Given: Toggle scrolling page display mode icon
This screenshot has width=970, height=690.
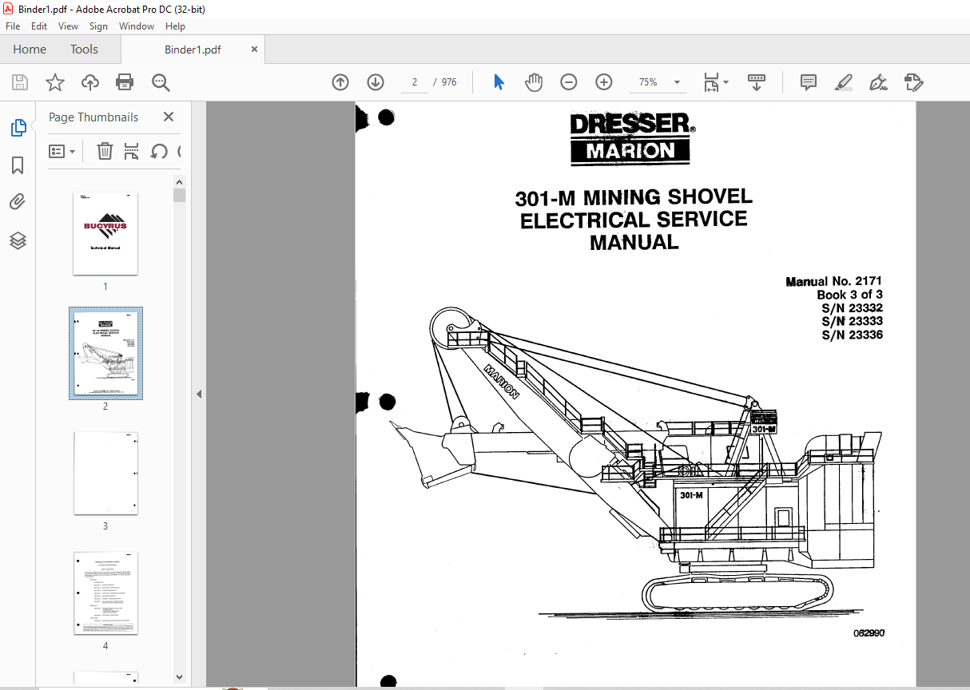Looking at the screenshot, I should point(757,82).
